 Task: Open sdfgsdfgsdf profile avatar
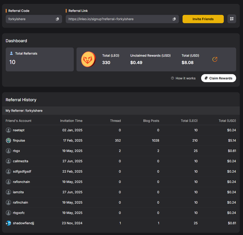coord(8,172)
